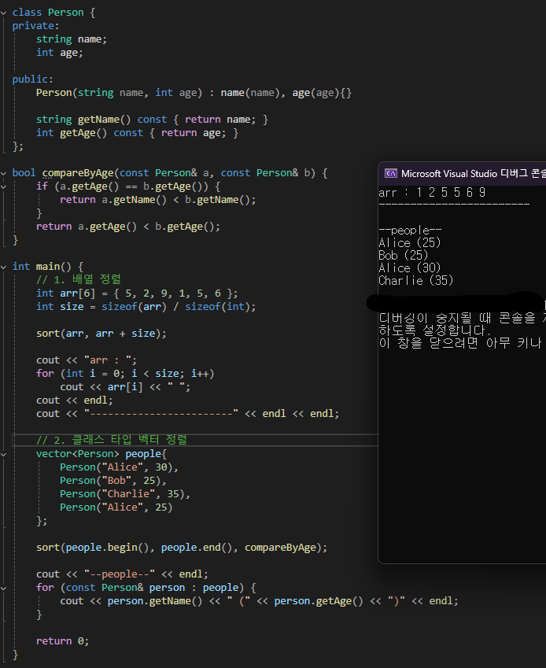Click 'Person("Charlie", 35),' in the vector initializer
The width and height of the screenshot is (546, 668).
point(125,494)
